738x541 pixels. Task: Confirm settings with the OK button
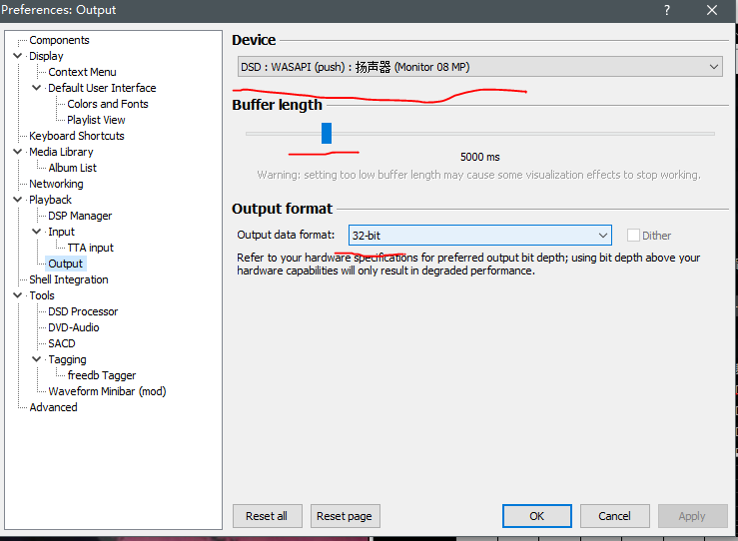tap(536, 516)
